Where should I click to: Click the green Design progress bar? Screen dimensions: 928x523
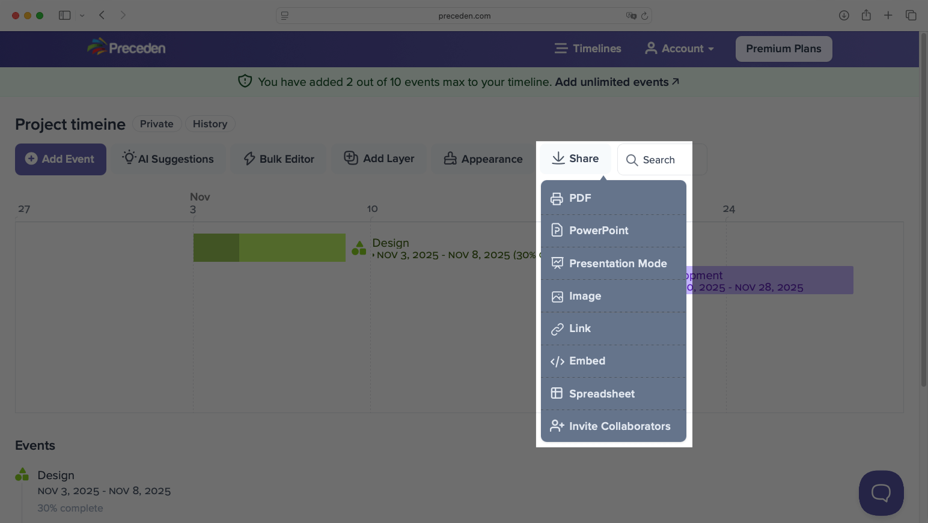pos(269,247)
